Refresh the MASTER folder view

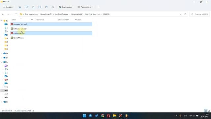pos(185,14)
